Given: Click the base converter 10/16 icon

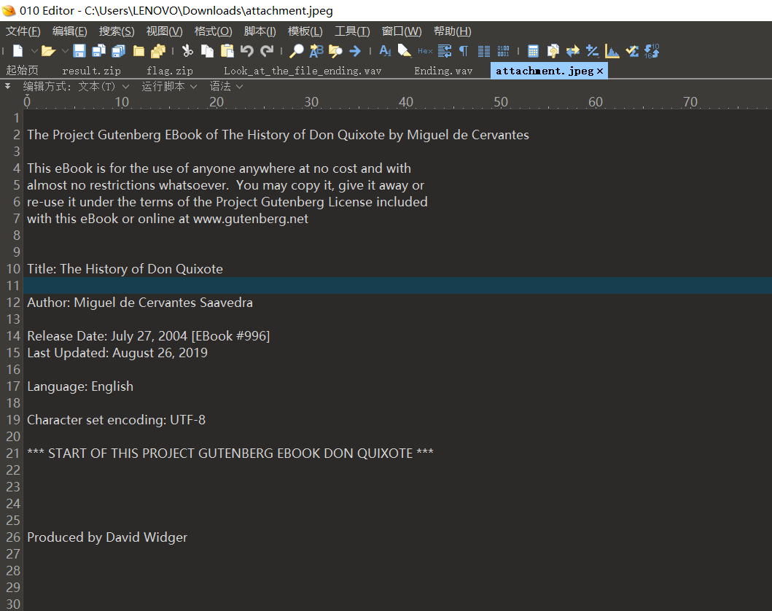Looking at the screenshot, I should click(652, 51).
